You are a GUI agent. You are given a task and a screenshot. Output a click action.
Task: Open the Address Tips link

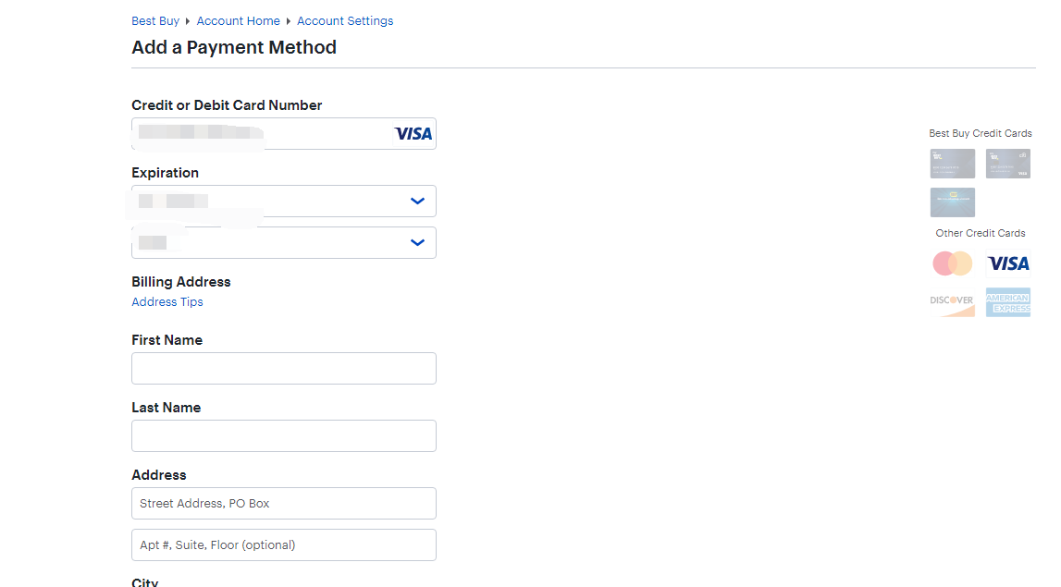(167, 302)
